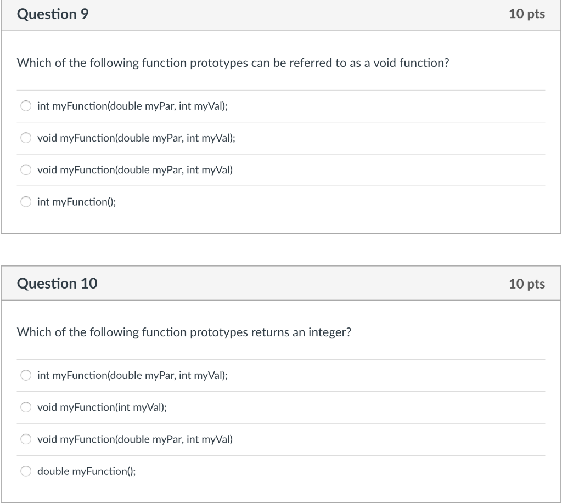Click 'void myFunction(double myPar, int myVal);' label in Question 9
This screenshot has height=503, width=562.
coord(136,138)
